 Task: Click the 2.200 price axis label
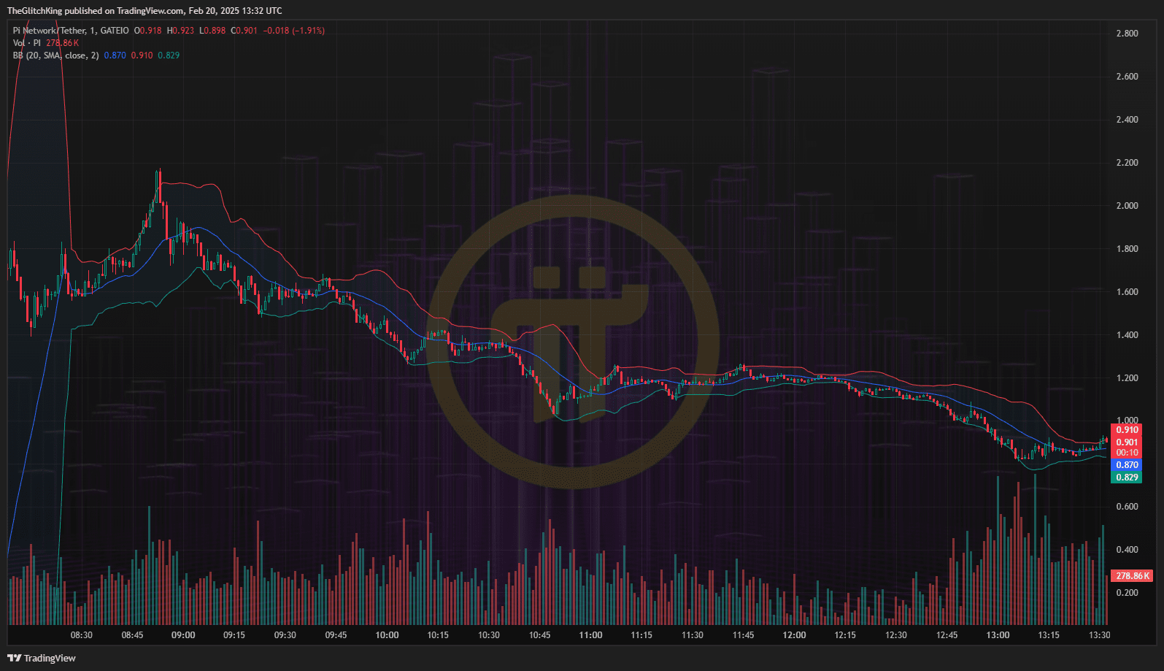click(1127, 163)
